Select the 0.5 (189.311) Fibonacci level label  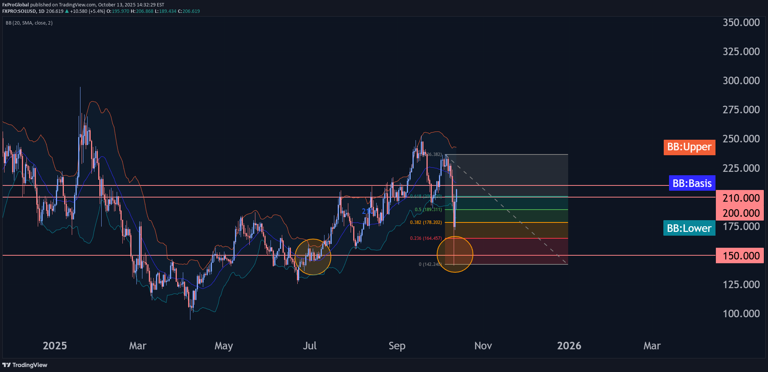(428, 210)
